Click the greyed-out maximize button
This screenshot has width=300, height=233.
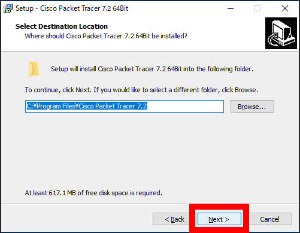257,8
